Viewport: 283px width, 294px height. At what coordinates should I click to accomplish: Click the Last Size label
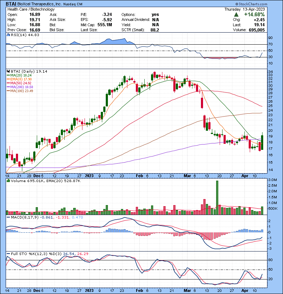point(89,30)
